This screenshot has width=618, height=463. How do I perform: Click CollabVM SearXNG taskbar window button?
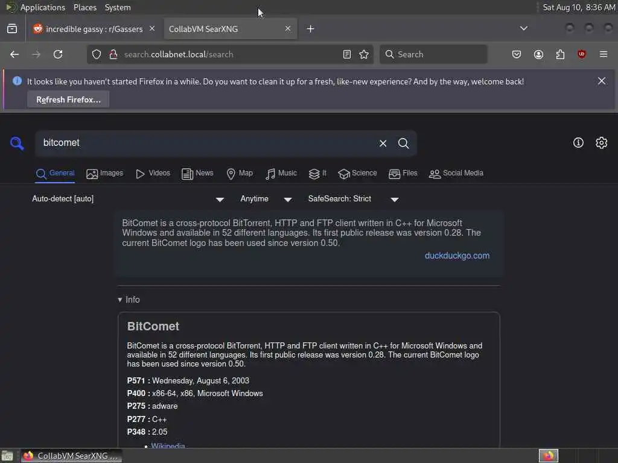point(71,456)
